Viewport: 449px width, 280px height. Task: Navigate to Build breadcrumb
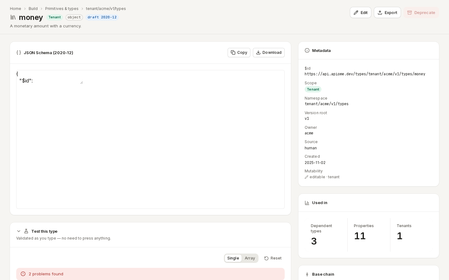click(33, 9)
